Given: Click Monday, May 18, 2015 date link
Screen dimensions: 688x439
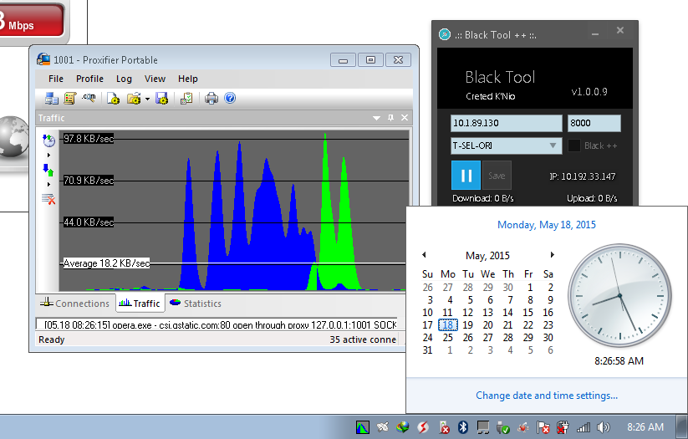Looking at the screenshot, I should click(x=546, y=225).
